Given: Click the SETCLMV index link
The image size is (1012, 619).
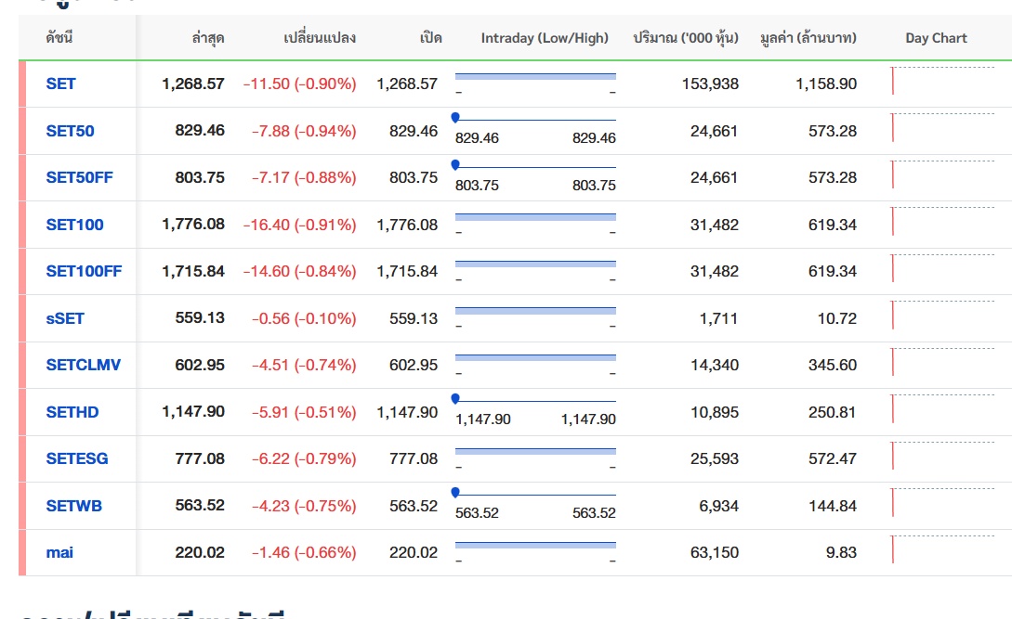Looking at the screenshot, I should pos(84,365).
